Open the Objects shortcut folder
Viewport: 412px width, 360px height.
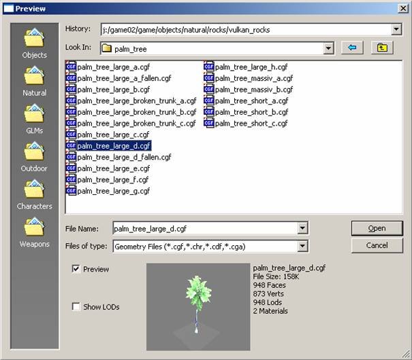coord(34,41)
